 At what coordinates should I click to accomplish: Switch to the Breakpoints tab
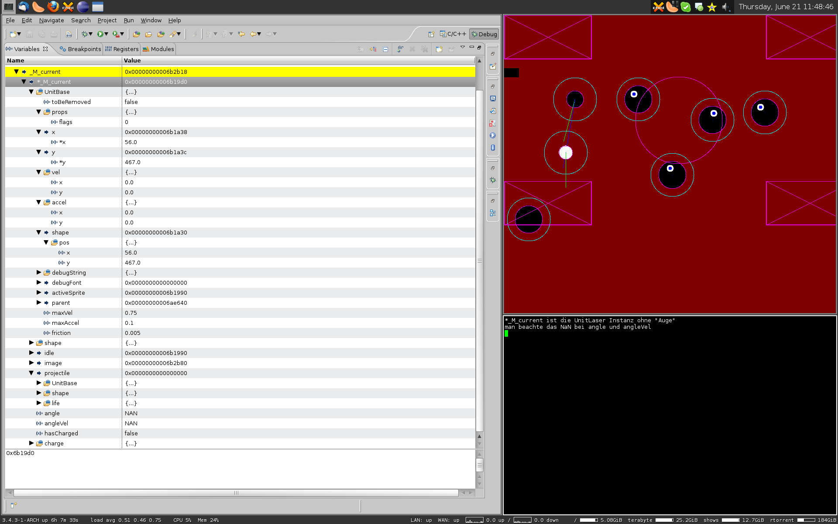80,49
